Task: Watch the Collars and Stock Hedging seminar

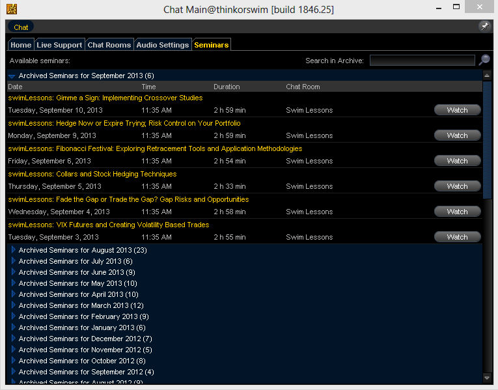Action: click(458, 186)
